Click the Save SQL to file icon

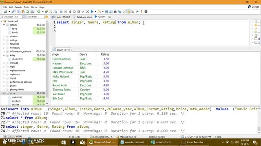tap(106, 12)
